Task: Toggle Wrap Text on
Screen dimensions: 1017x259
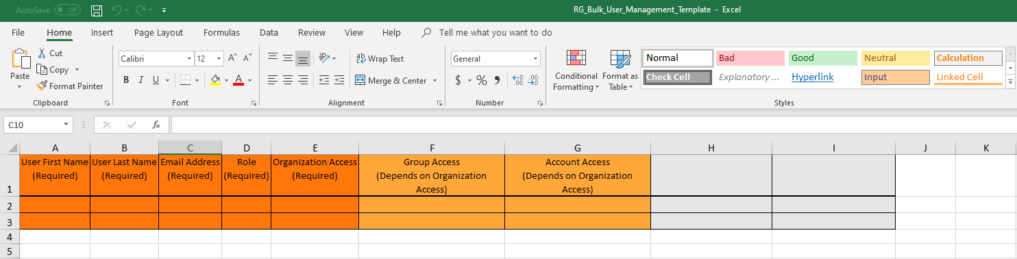Action: click(x=380, y=59)
